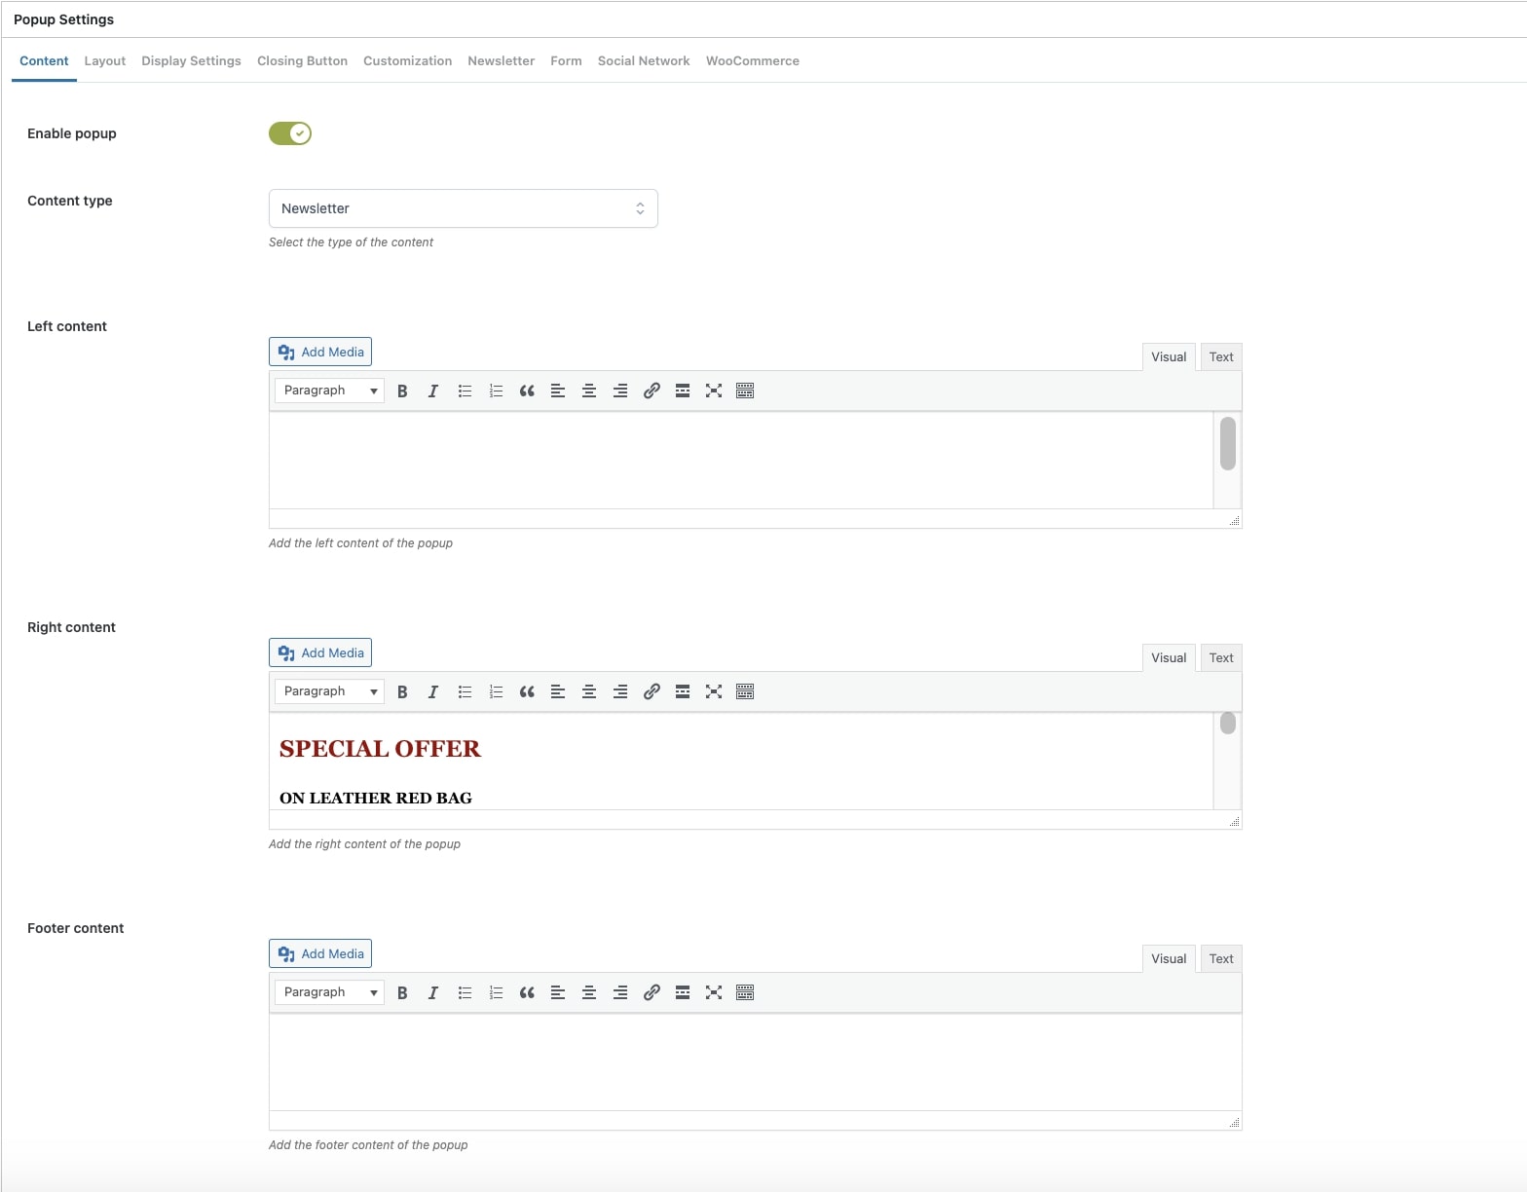Image resolution: width=1527 pixels, height=1192 pixels.
Task: Switch to the Social Network tab
Action: coord(644,60)
